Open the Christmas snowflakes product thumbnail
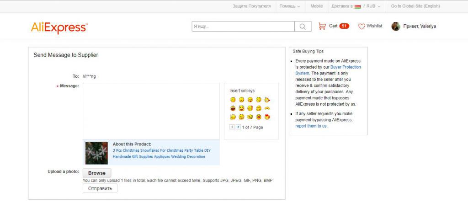 pos(96,153)
